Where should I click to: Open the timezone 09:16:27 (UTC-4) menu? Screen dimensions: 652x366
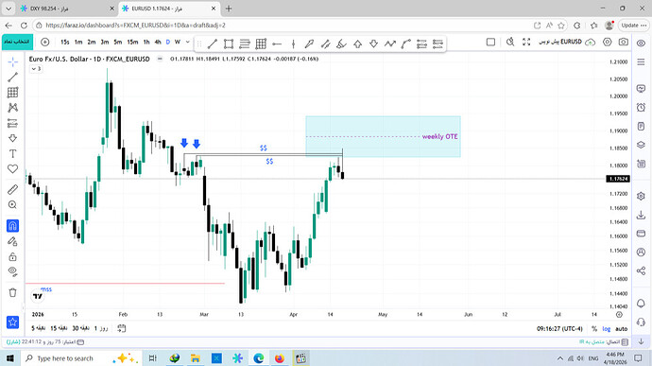click(559, 329)
